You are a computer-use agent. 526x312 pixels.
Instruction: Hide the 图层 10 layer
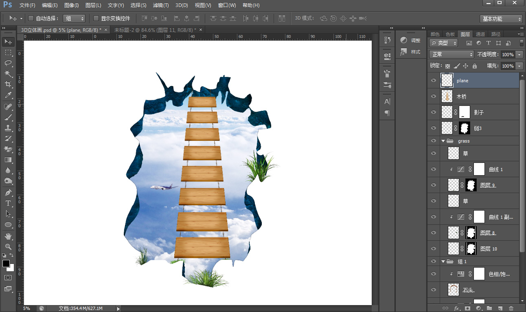pyautogui.click(x=434, y=248)
